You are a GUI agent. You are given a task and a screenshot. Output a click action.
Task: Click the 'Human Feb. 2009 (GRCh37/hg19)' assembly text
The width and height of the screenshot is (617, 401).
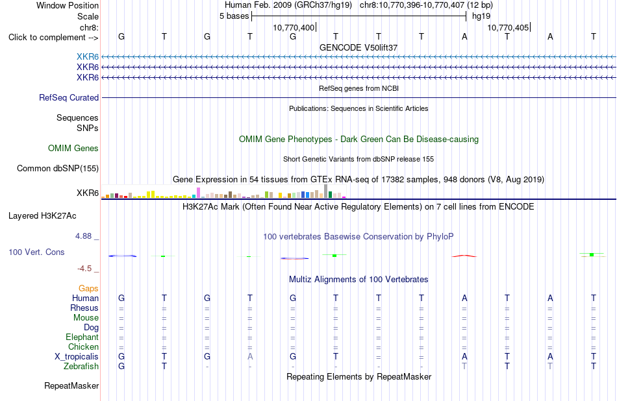click(288, 5)
